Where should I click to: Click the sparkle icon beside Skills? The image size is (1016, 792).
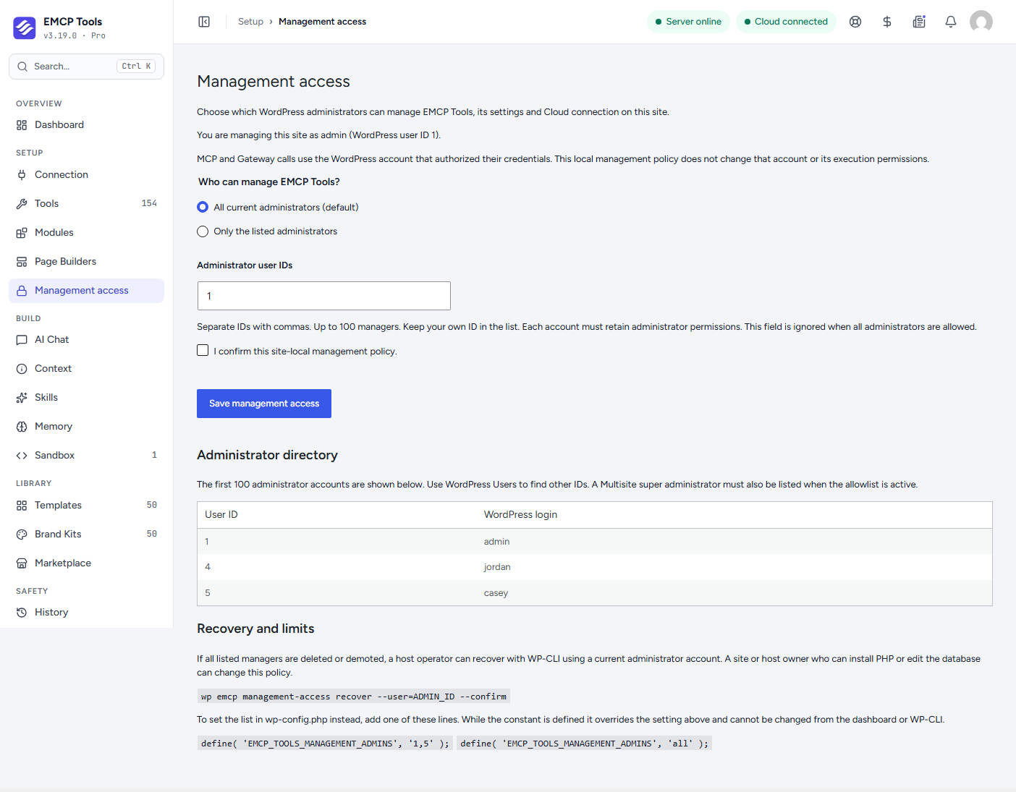[22, 398]
